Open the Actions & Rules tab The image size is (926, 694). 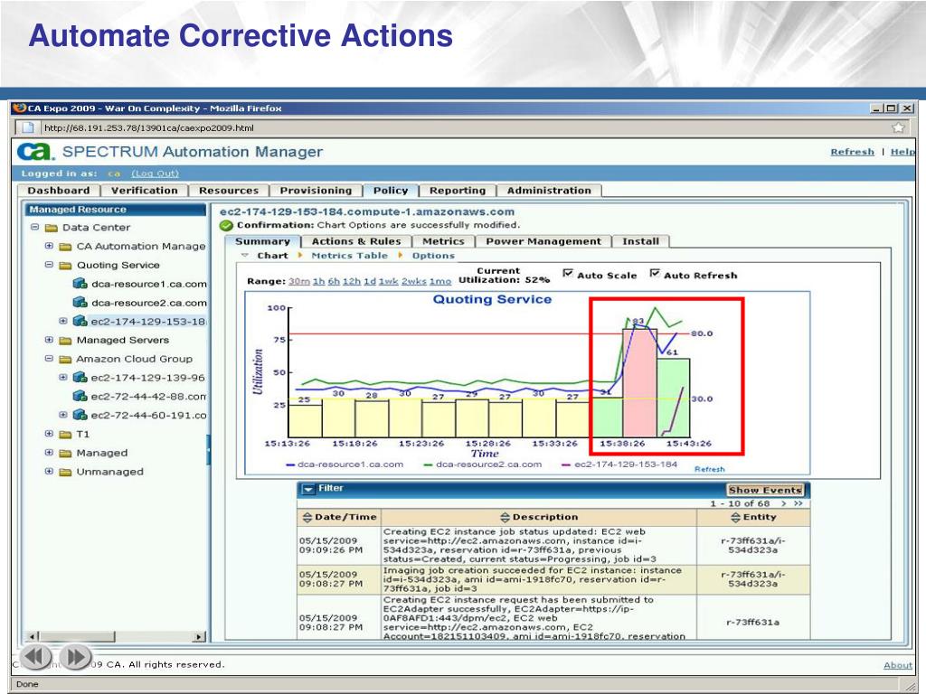click(355, 241)
